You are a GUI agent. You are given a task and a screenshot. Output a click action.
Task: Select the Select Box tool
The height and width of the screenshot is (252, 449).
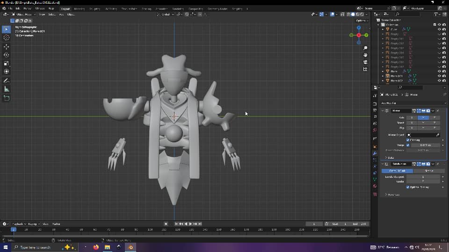(x=6, y=29)
